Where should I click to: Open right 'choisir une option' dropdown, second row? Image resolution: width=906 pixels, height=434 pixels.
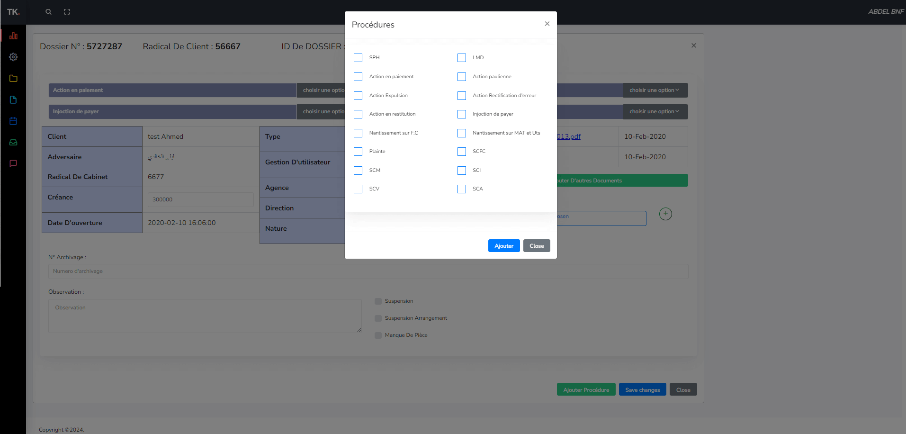click(x=655, y=112)
